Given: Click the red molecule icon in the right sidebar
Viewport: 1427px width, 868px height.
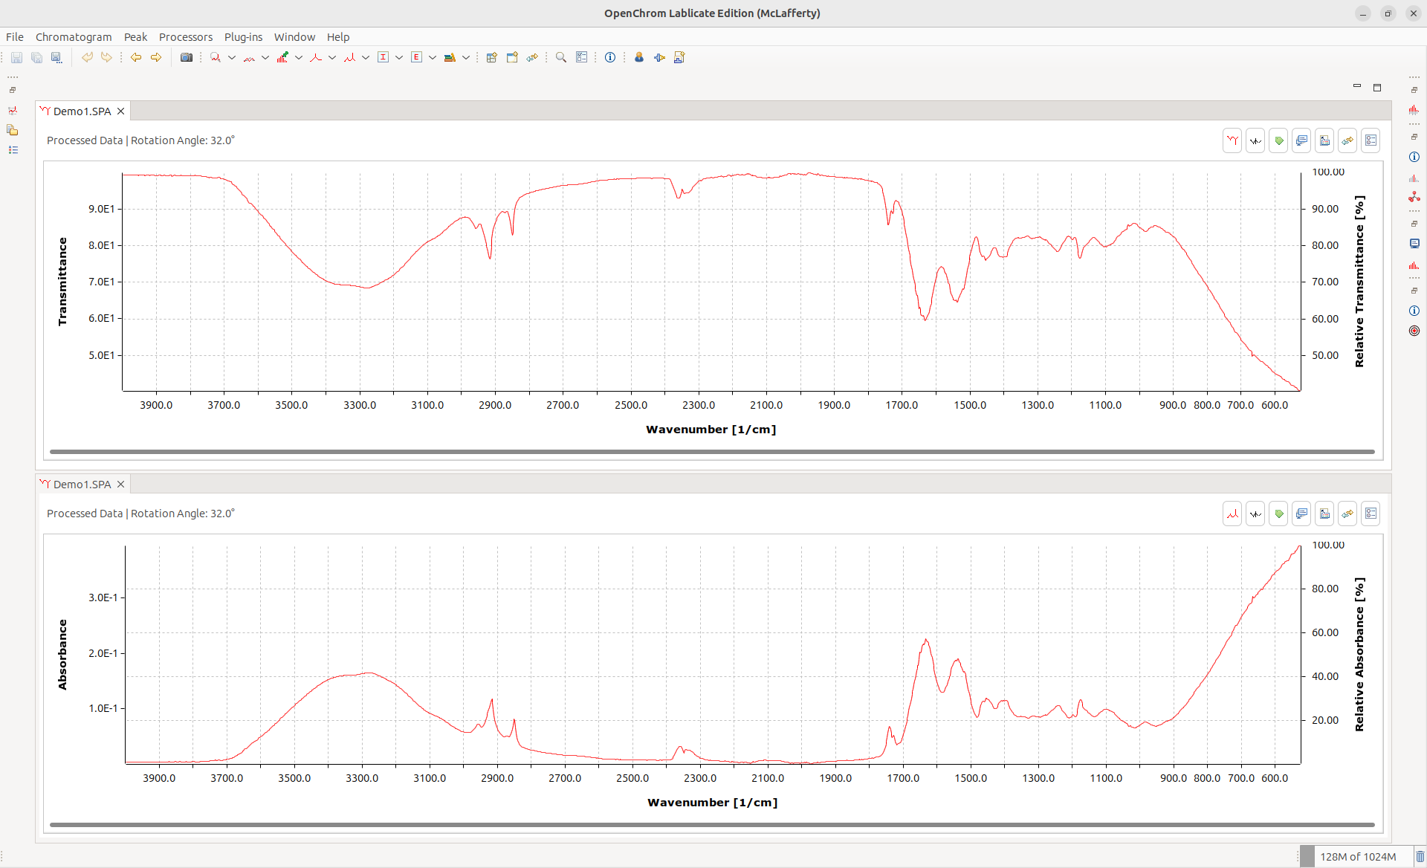Looking at the screenshot, I should [1414, 197].
